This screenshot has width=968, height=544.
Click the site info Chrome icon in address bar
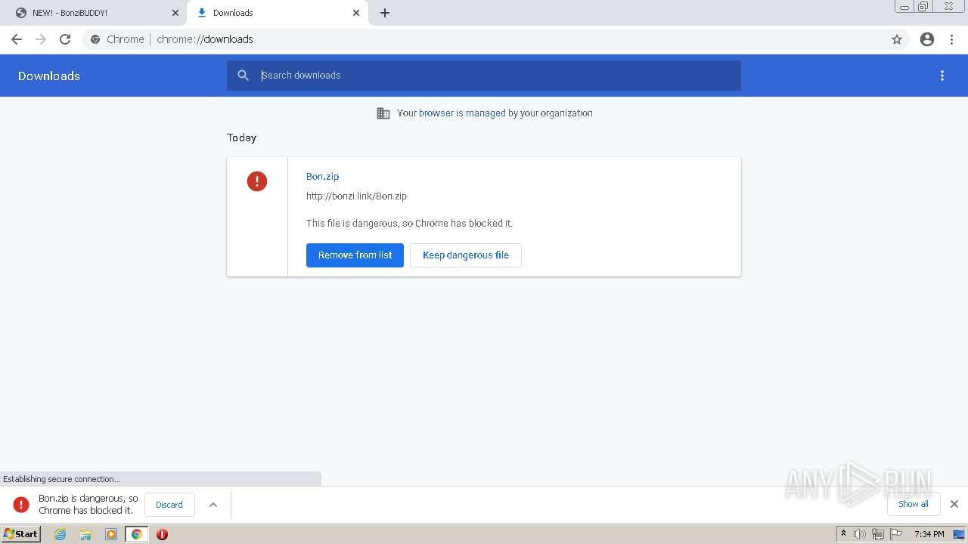(x=95, y=39)
